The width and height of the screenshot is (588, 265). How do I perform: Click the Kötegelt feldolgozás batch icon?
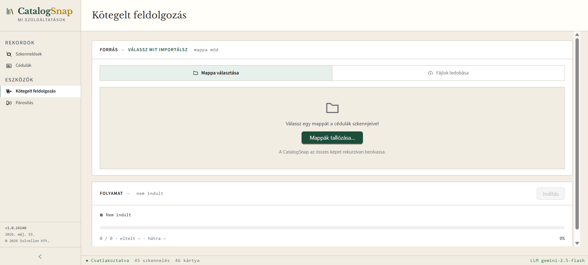(x=9, y=91)
